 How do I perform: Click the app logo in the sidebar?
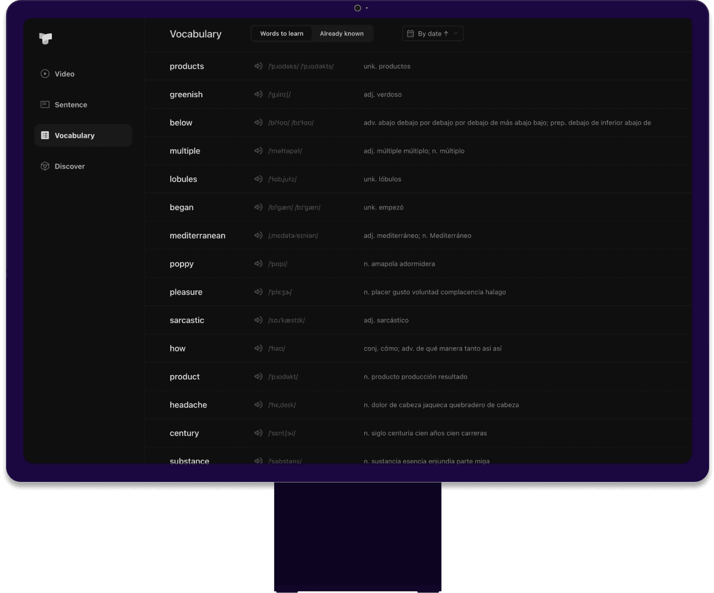45,38
